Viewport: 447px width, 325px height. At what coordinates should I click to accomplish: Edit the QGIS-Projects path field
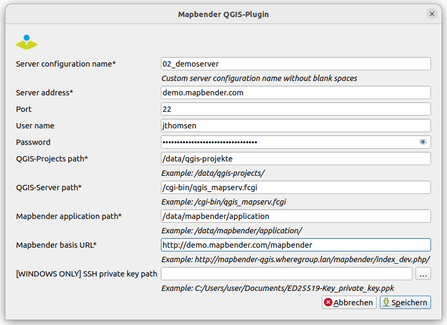[x=296, y=158]
